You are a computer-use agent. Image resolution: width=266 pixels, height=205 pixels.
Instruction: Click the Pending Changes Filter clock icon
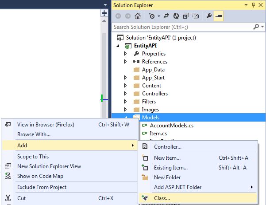point(152,16)
